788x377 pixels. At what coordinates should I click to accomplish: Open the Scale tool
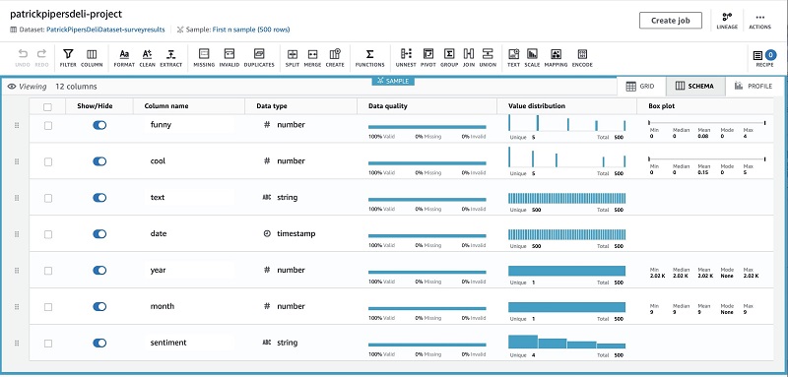tap(532, 57)
